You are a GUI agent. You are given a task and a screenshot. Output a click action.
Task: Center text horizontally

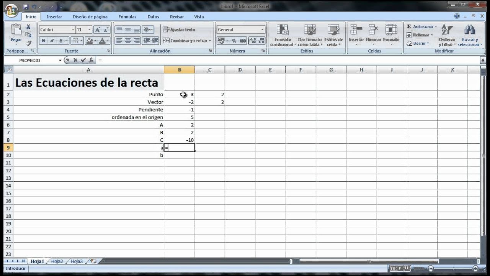pyautogui.click(x=128, y=41)
